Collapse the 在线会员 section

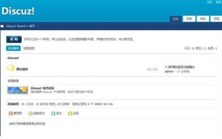[x=215, y=104]
